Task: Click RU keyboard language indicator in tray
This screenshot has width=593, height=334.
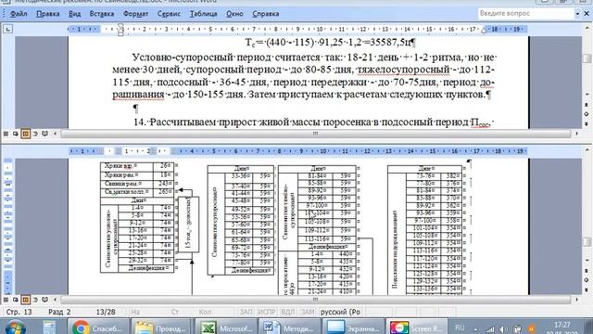Action: pyautogui.click(x=460, y=328)
